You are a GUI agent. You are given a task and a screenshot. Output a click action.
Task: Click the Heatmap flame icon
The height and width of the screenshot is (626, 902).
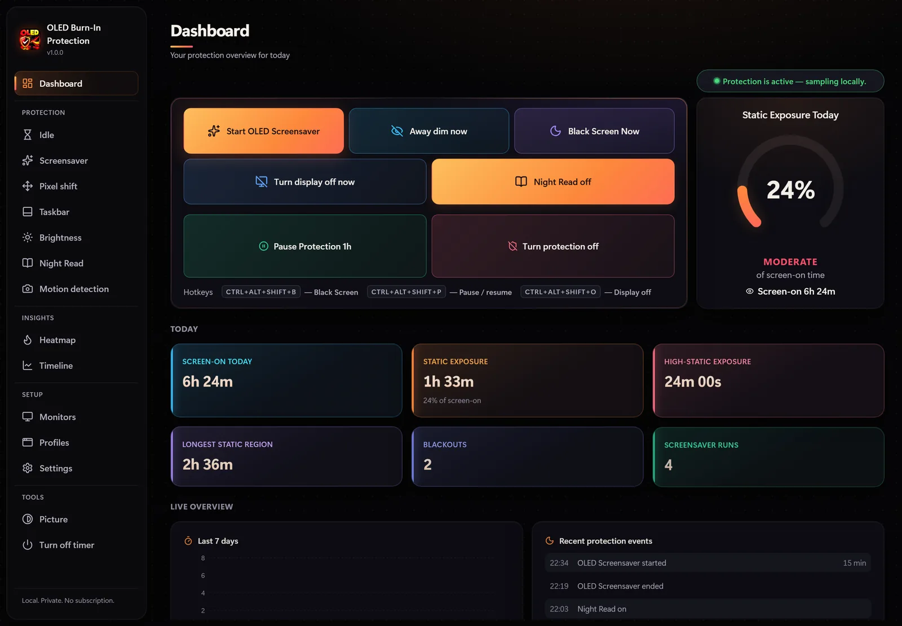[27, 340]
